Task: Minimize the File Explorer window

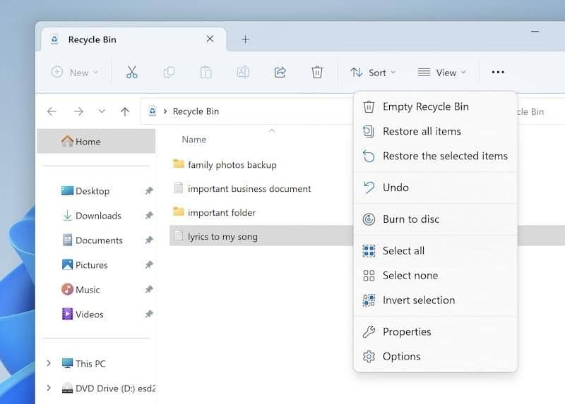Action: point(535,32)
